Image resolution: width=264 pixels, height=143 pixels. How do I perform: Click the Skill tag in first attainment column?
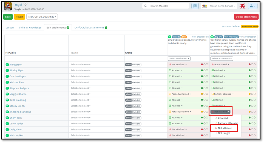(x=184, y=37)
